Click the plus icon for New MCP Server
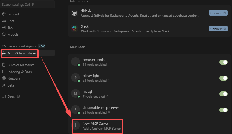 point(76,125)
